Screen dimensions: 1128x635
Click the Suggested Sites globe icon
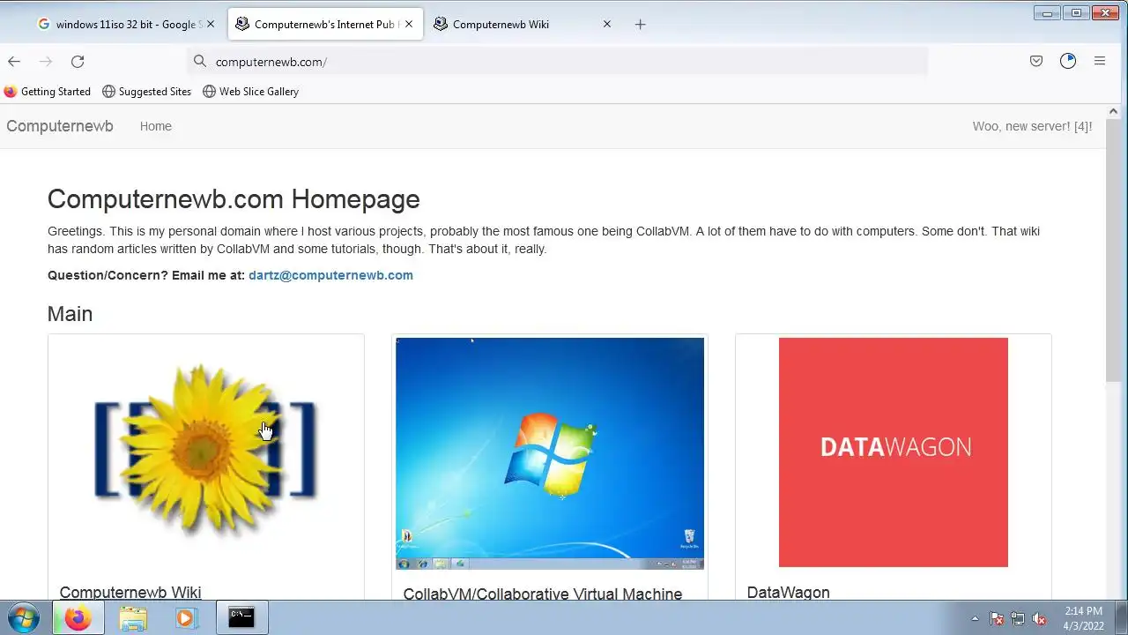108,91
